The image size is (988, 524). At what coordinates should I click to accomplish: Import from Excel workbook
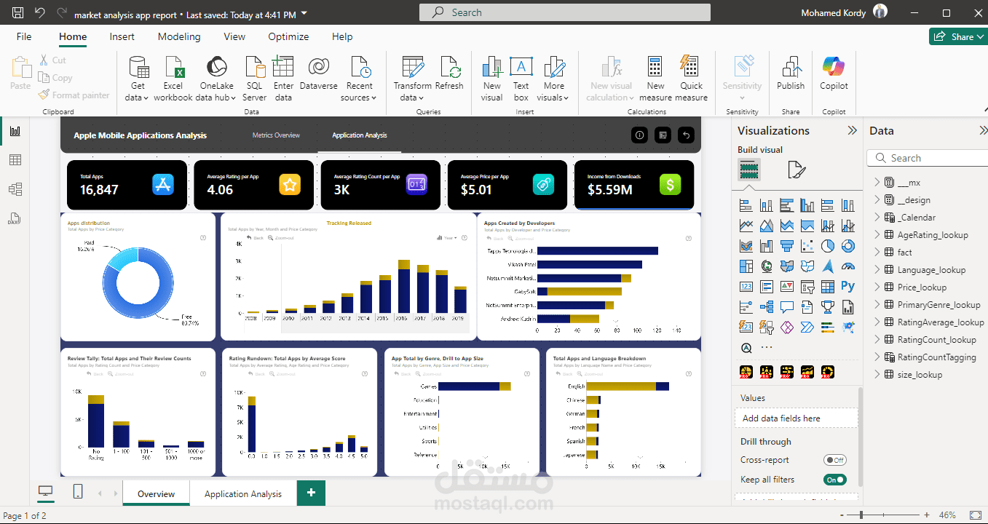coord(173,79)
